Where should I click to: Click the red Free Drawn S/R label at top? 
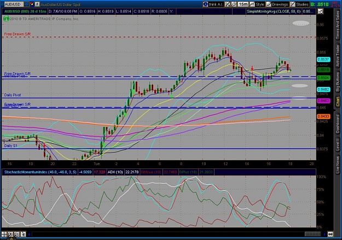point(18,34)
